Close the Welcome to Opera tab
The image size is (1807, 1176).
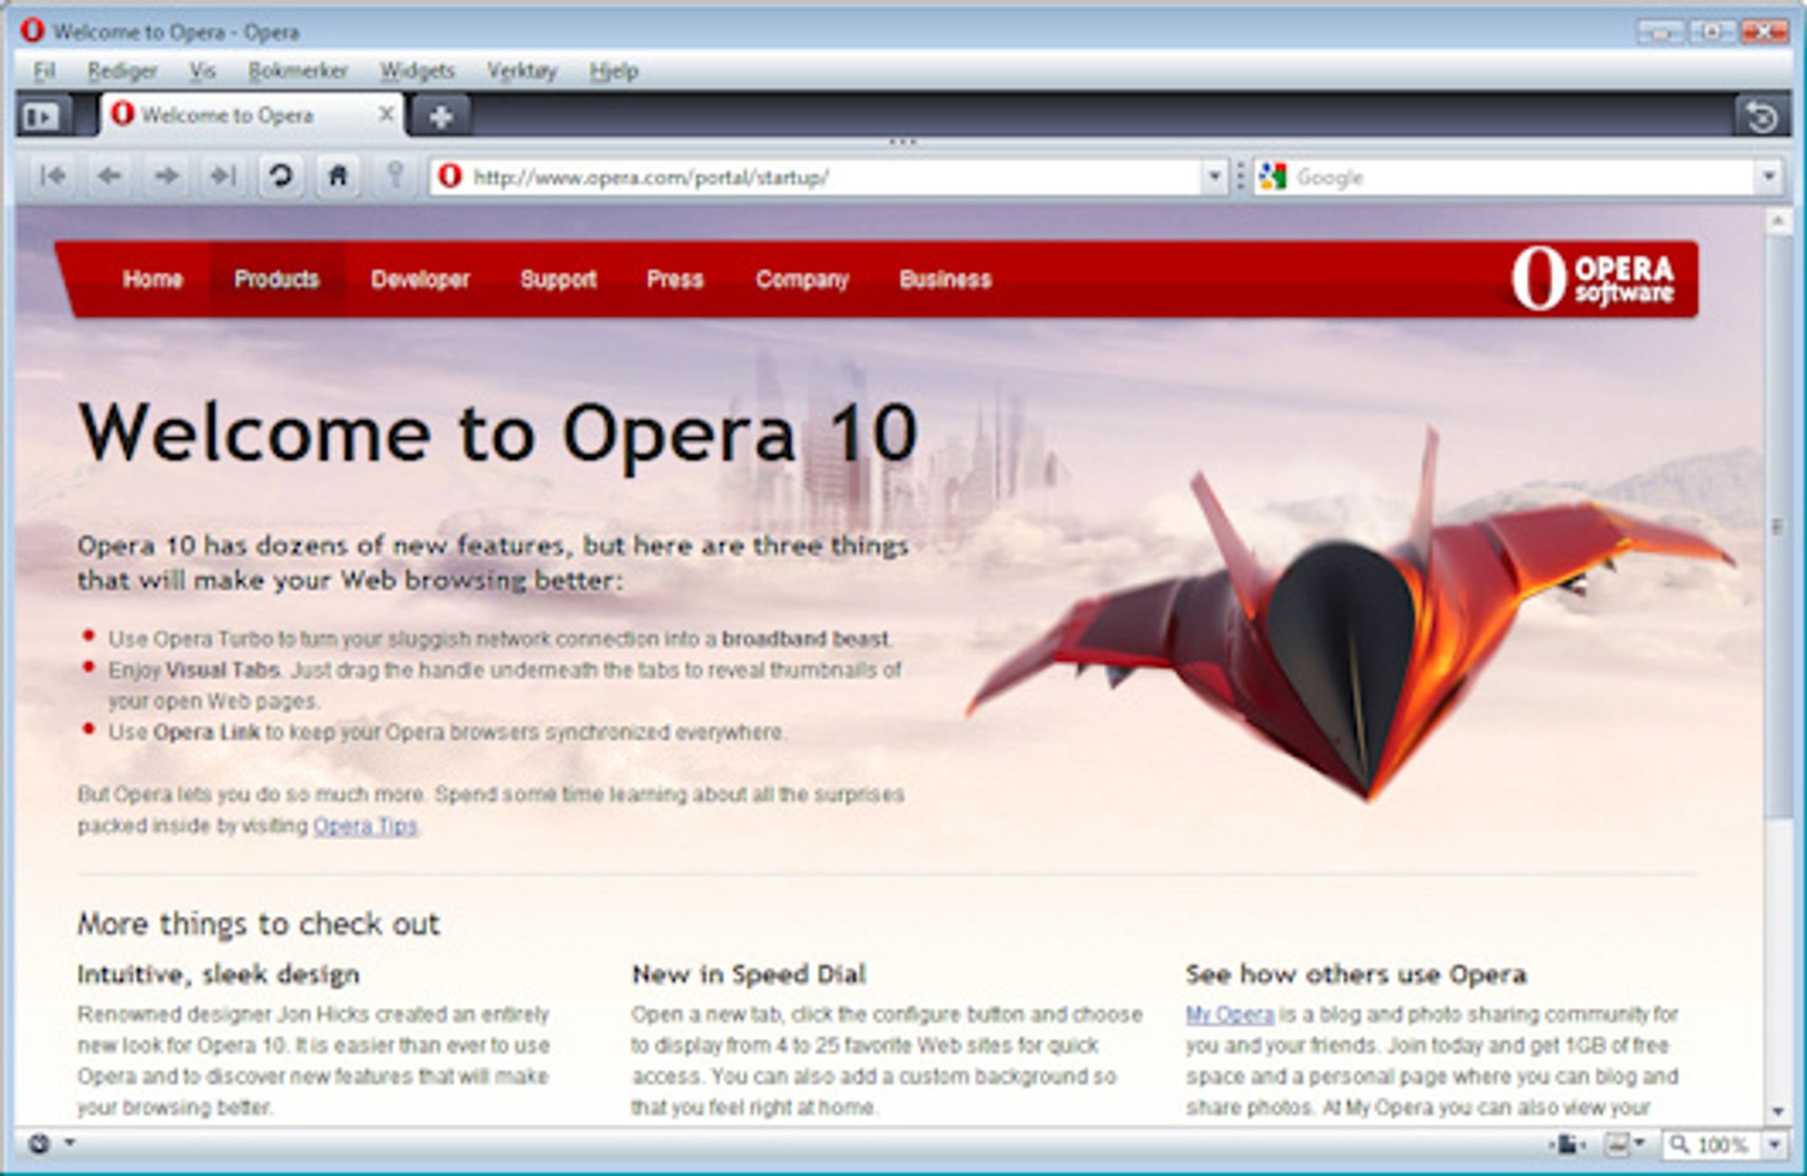[385, 114]
